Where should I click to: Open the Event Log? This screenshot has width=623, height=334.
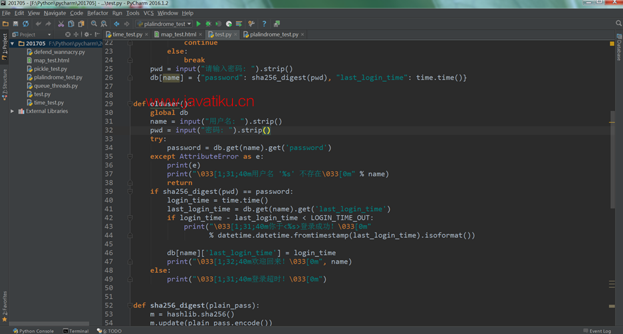pyautogui.click(x=597, y=331)
